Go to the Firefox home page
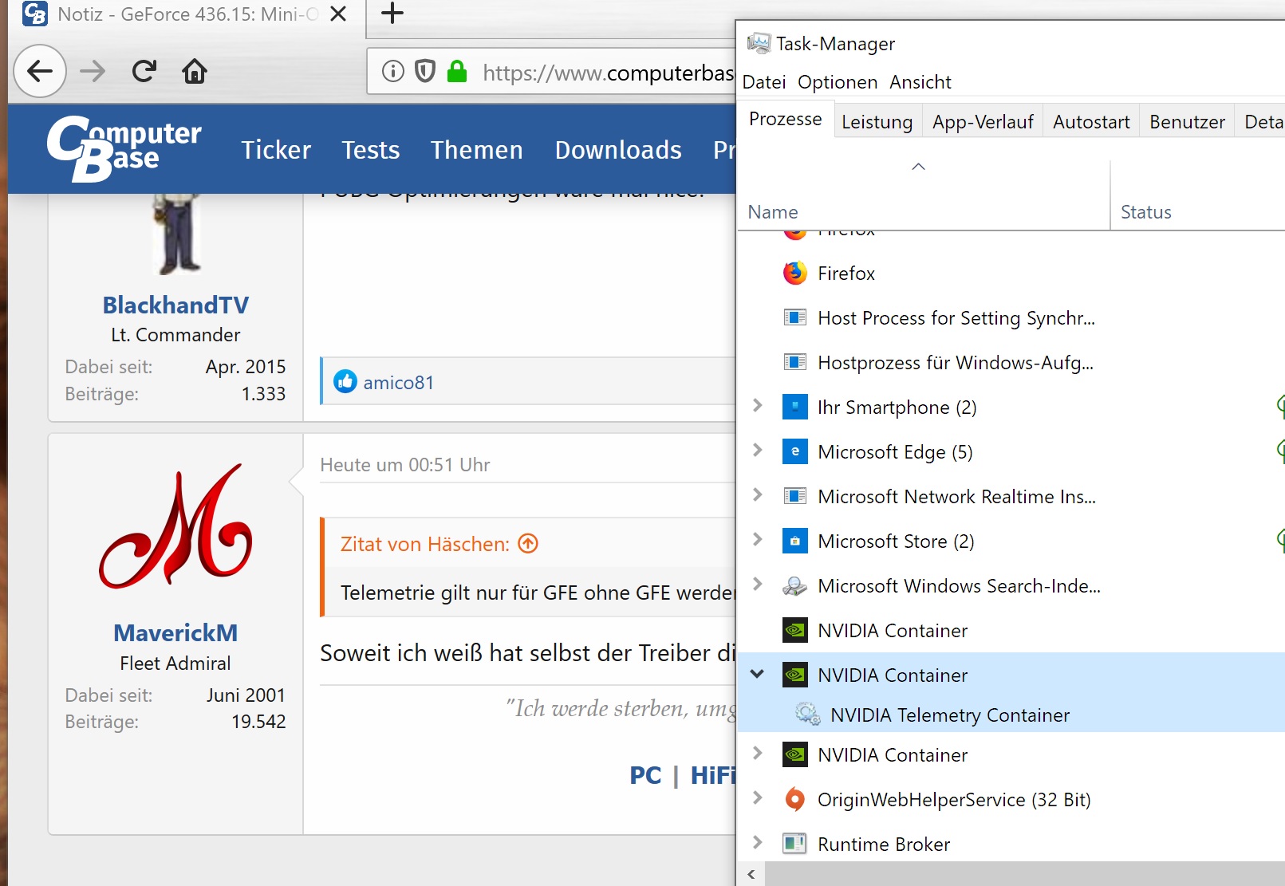This screenshot has height=886, width=1285. coord(195,72)
